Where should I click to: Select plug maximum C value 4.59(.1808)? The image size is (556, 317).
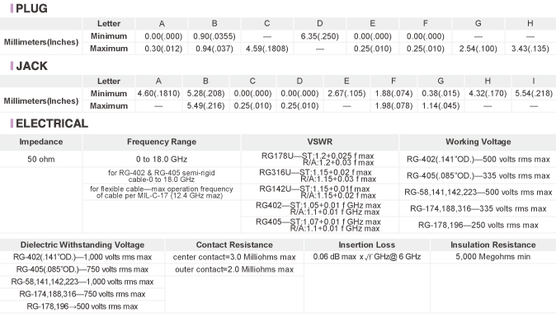tap(267, 49)
